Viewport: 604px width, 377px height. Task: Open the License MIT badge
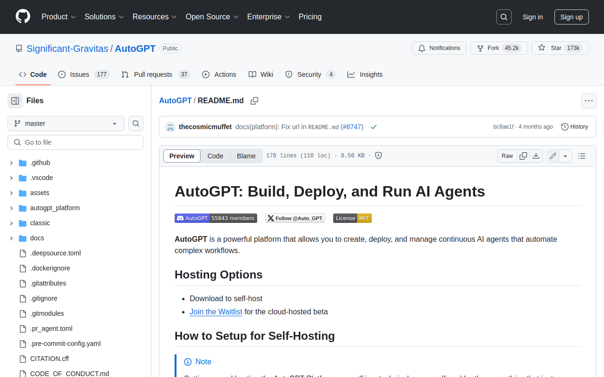click(352, 218)
